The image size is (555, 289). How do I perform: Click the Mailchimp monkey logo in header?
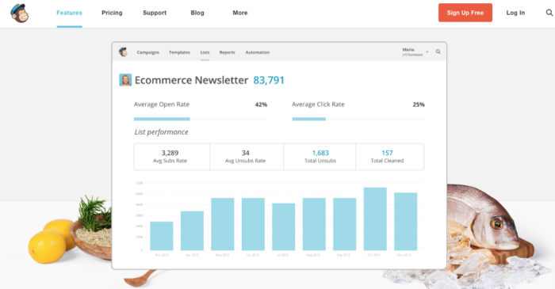[x=20, y=13]
